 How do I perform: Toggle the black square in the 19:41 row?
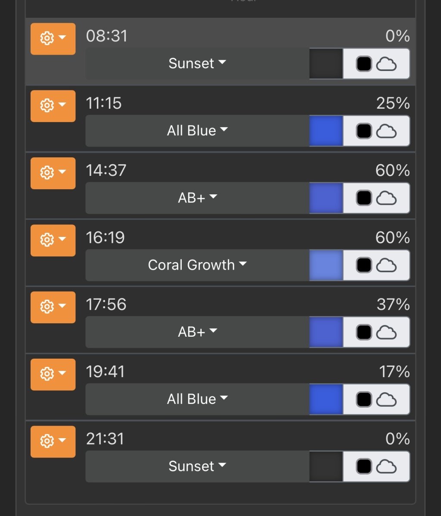tap(364, 399)
